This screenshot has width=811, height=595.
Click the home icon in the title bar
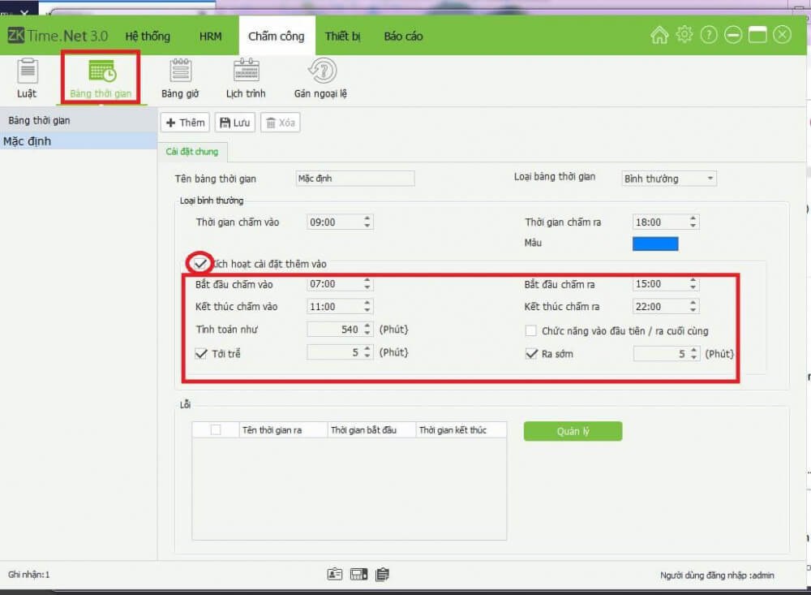click(659, 34)
